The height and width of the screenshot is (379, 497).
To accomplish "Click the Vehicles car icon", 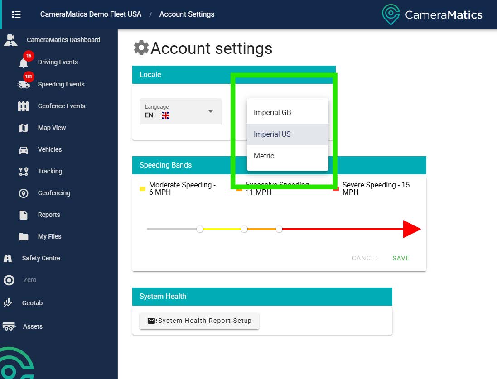I will coord(24,150).
